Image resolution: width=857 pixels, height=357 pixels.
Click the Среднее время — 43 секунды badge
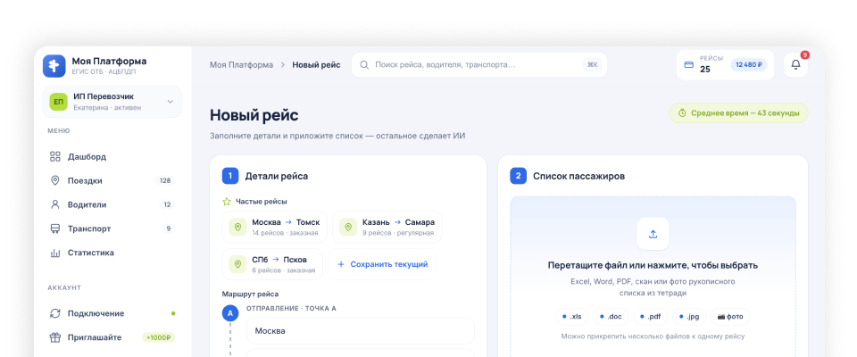tap(738, 113)
